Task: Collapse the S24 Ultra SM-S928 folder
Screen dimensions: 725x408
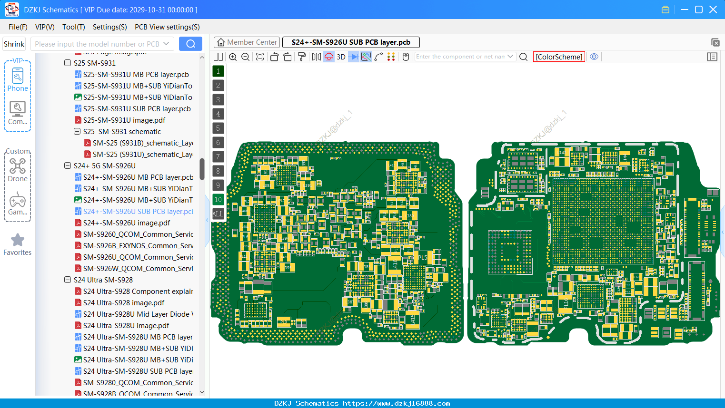Action: coord(68,280)
